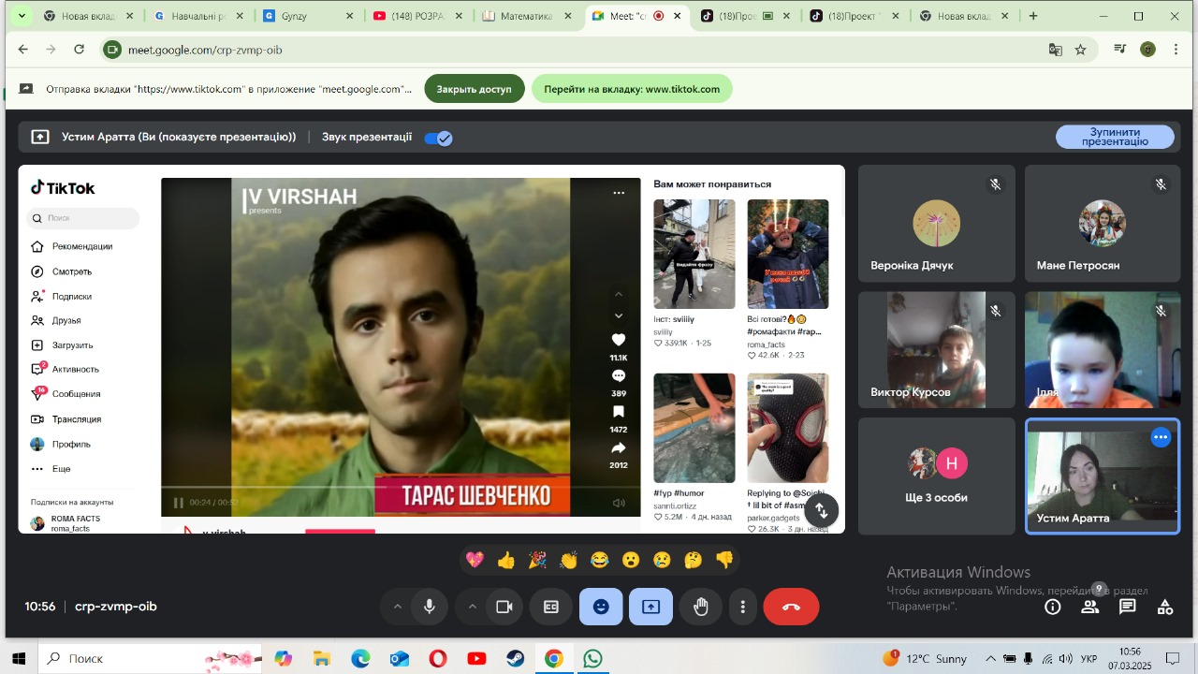Toggle the Звук презентації switch
1198x674 pixels.
tap(438, 138)
